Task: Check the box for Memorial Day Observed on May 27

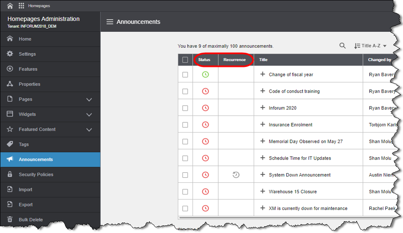Action: click(x=185, y=141)
